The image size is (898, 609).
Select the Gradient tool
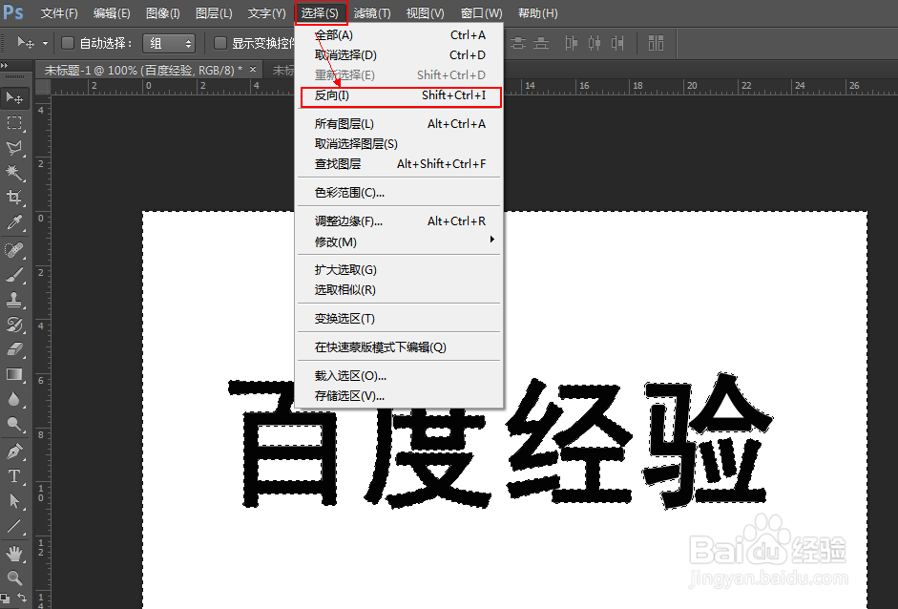click(x=14, y=375)
